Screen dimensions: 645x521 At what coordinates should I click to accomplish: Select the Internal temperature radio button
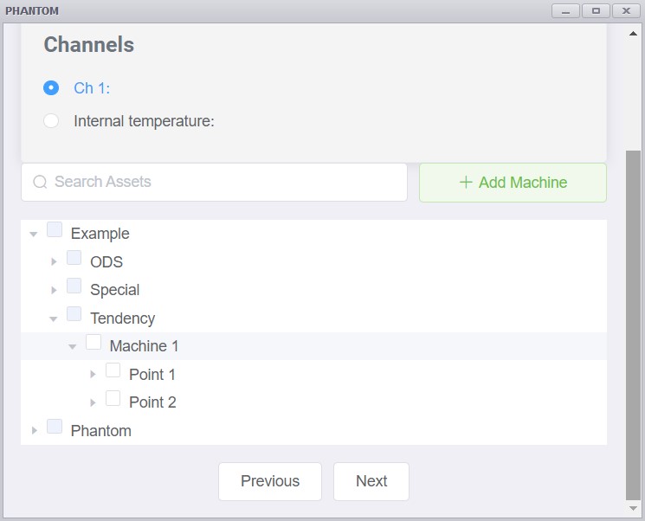(x=51, y=121)
